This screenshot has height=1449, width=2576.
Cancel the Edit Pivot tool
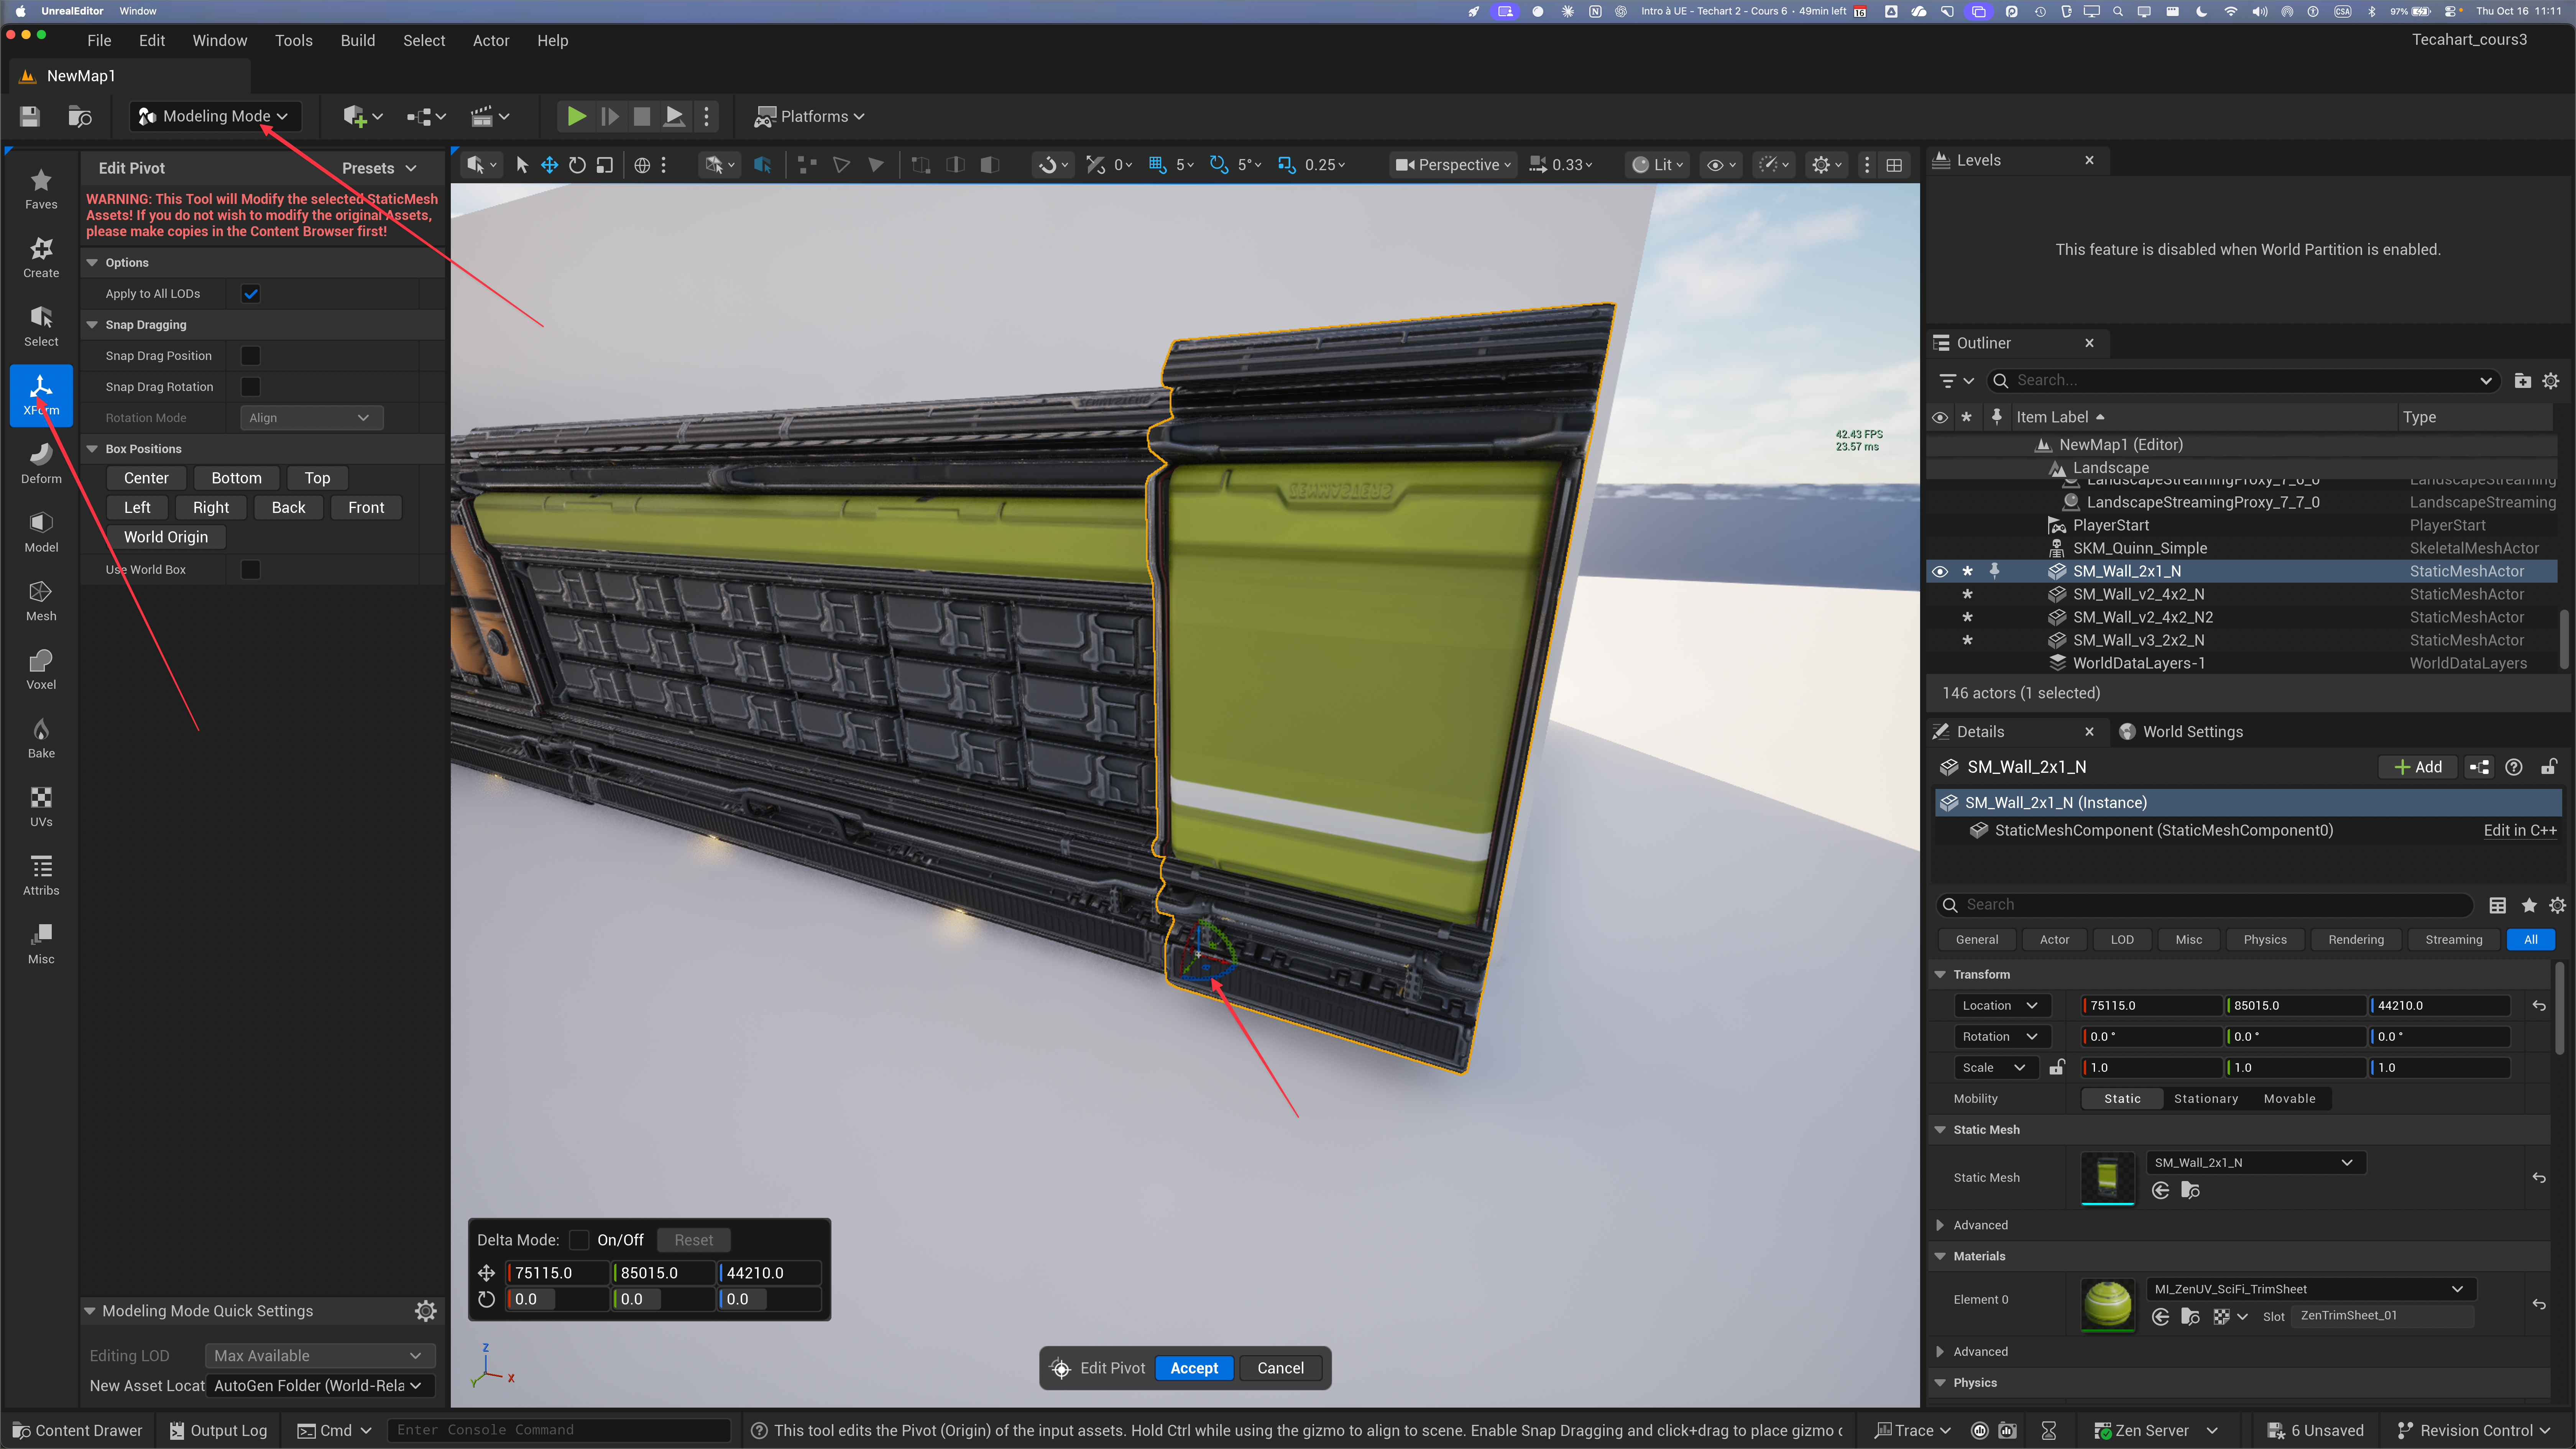(x=1280, y=1368)
